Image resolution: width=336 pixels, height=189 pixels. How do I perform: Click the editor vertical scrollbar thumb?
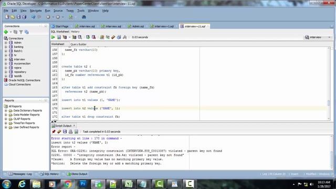[329, 103]
